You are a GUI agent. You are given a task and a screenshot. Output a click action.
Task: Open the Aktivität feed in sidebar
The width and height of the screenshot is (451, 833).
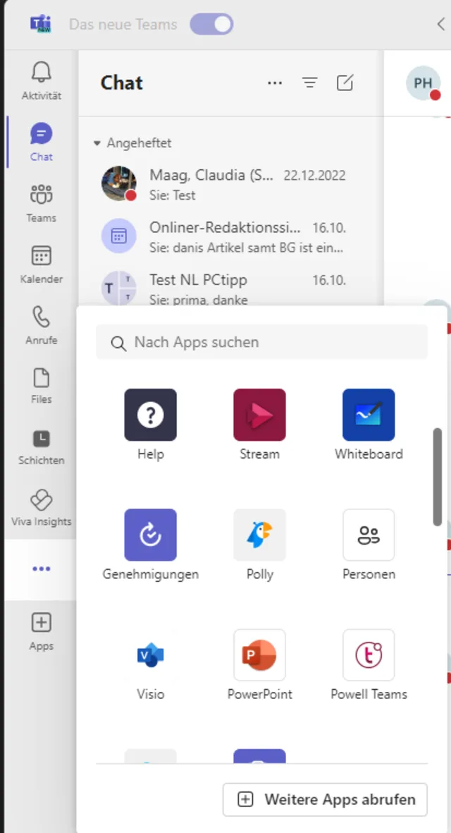click(42, 81)
